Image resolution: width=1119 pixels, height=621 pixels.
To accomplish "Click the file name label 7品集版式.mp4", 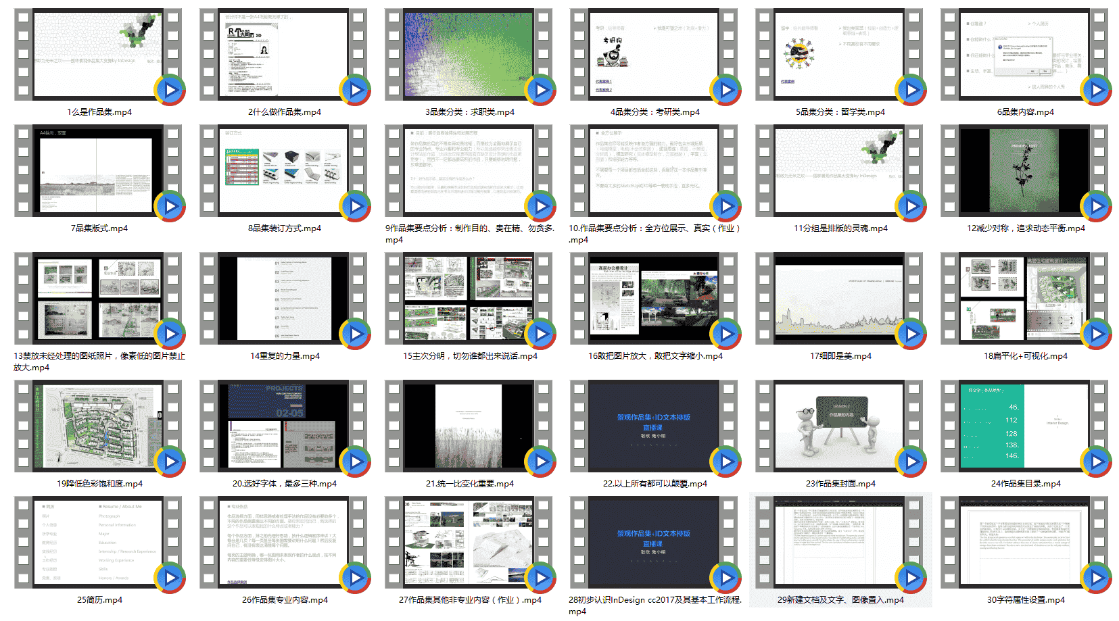I will click(x=99, y=228).
